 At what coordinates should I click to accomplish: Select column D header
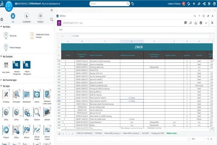coord(132,41)
